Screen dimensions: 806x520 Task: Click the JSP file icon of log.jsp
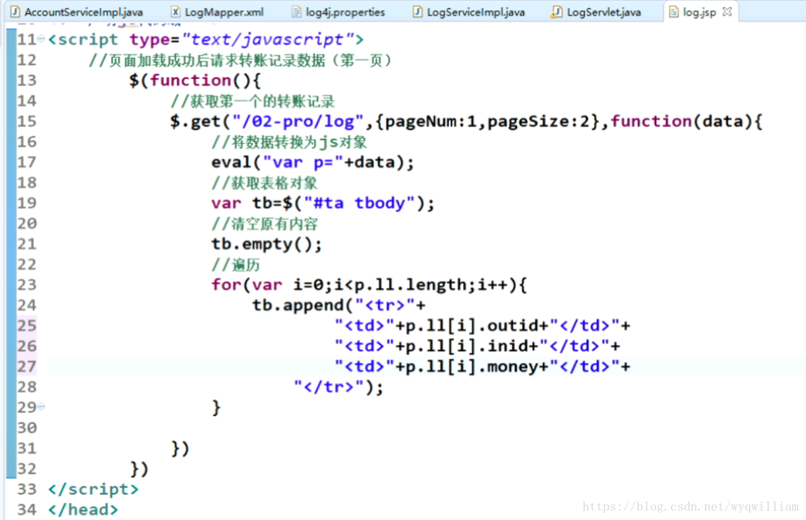click(674, 11)
